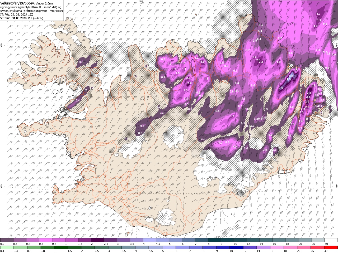The width and height of the screenshot is (338, 253).
Task: Select upper legend magenta swatch at 1
Action: pos(71,240)
